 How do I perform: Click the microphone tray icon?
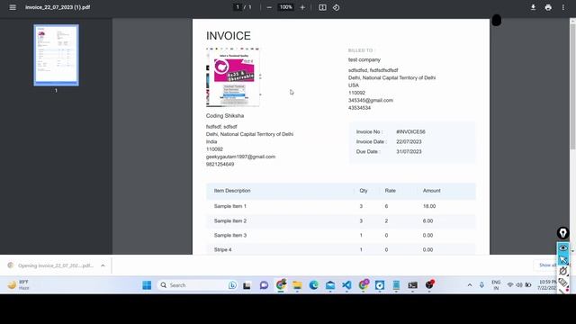pos(481,285)
